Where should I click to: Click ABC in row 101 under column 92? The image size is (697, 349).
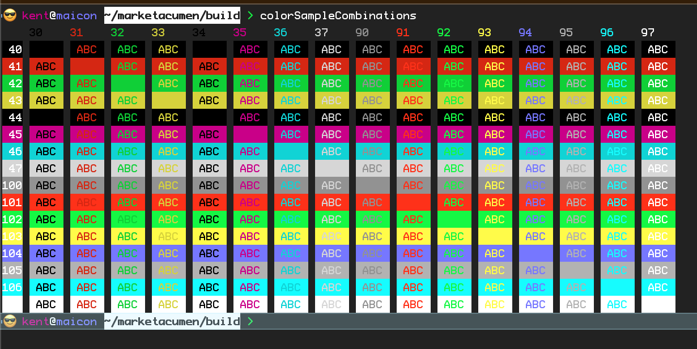point(454,202)
